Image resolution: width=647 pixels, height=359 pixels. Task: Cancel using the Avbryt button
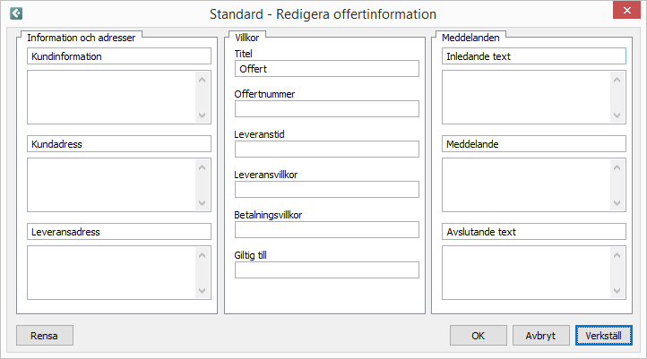541,336
